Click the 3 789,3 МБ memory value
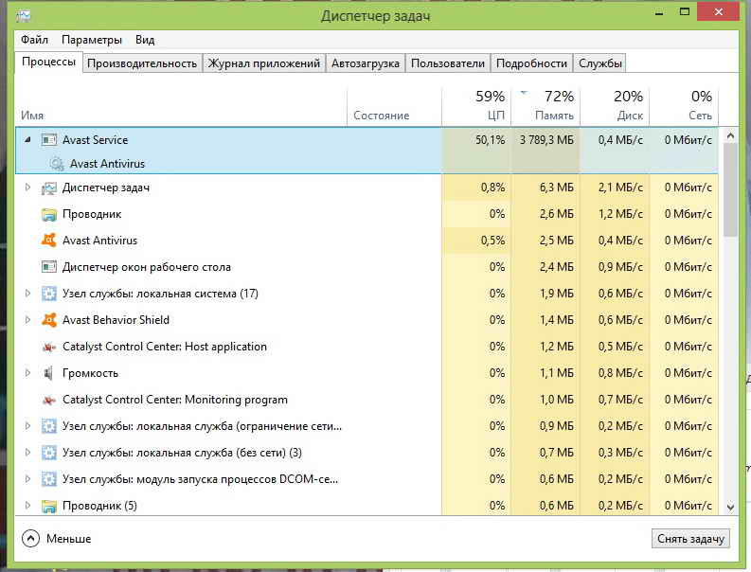Screen dimensions: 751x572 click(x=546, y=140)
